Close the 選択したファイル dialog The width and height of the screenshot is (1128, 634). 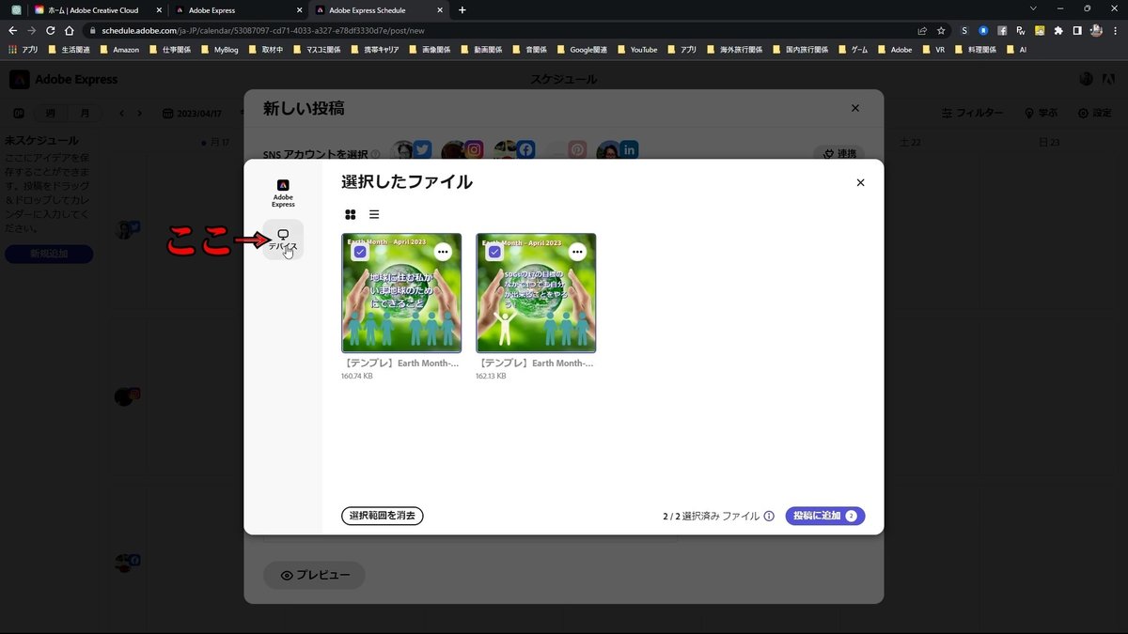pyautogui.click(x=860, y=182)
